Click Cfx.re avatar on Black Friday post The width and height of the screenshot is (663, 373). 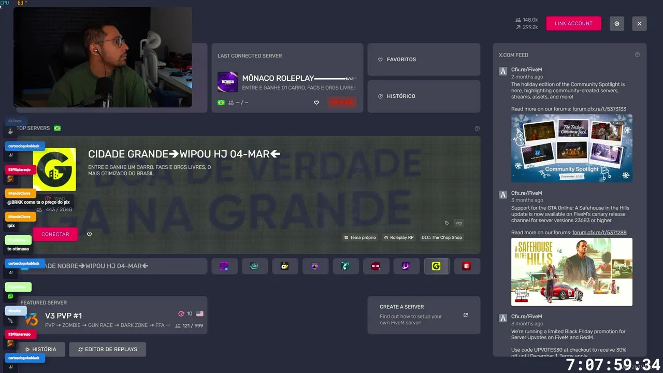(503, 318)
